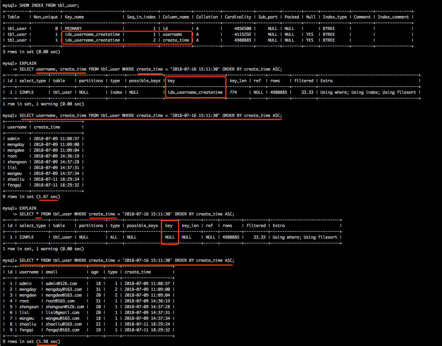442x346 pixels.
Task: Select cardinality value 4115292
Action: pyautogui.click(x=243, y=34)
